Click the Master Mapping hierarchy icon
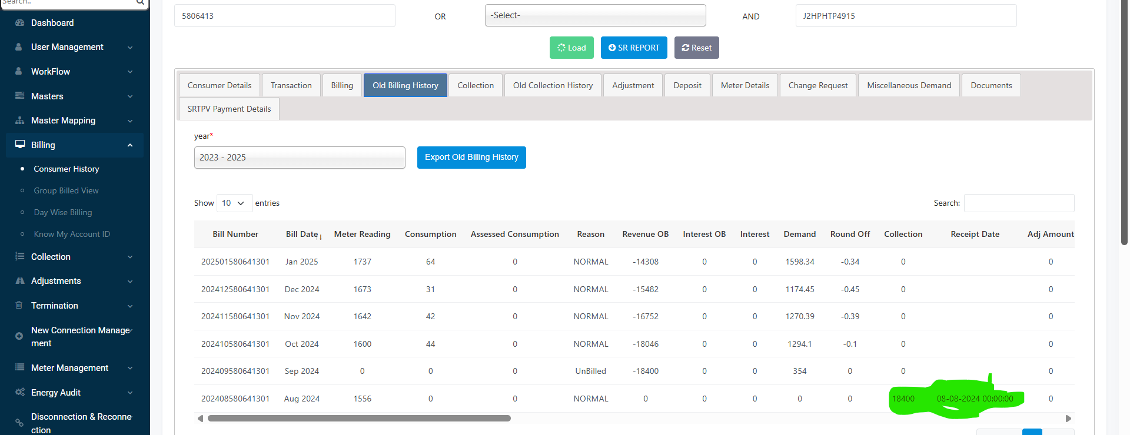This screenshot has height=435, width=1130. coord(19,121)
